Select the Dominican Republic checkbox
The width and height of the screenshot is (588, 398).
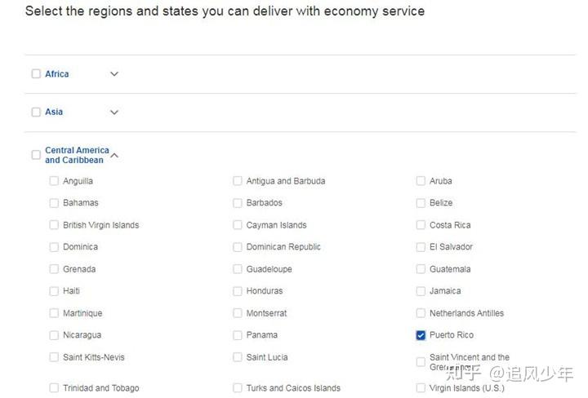point(238,247)
